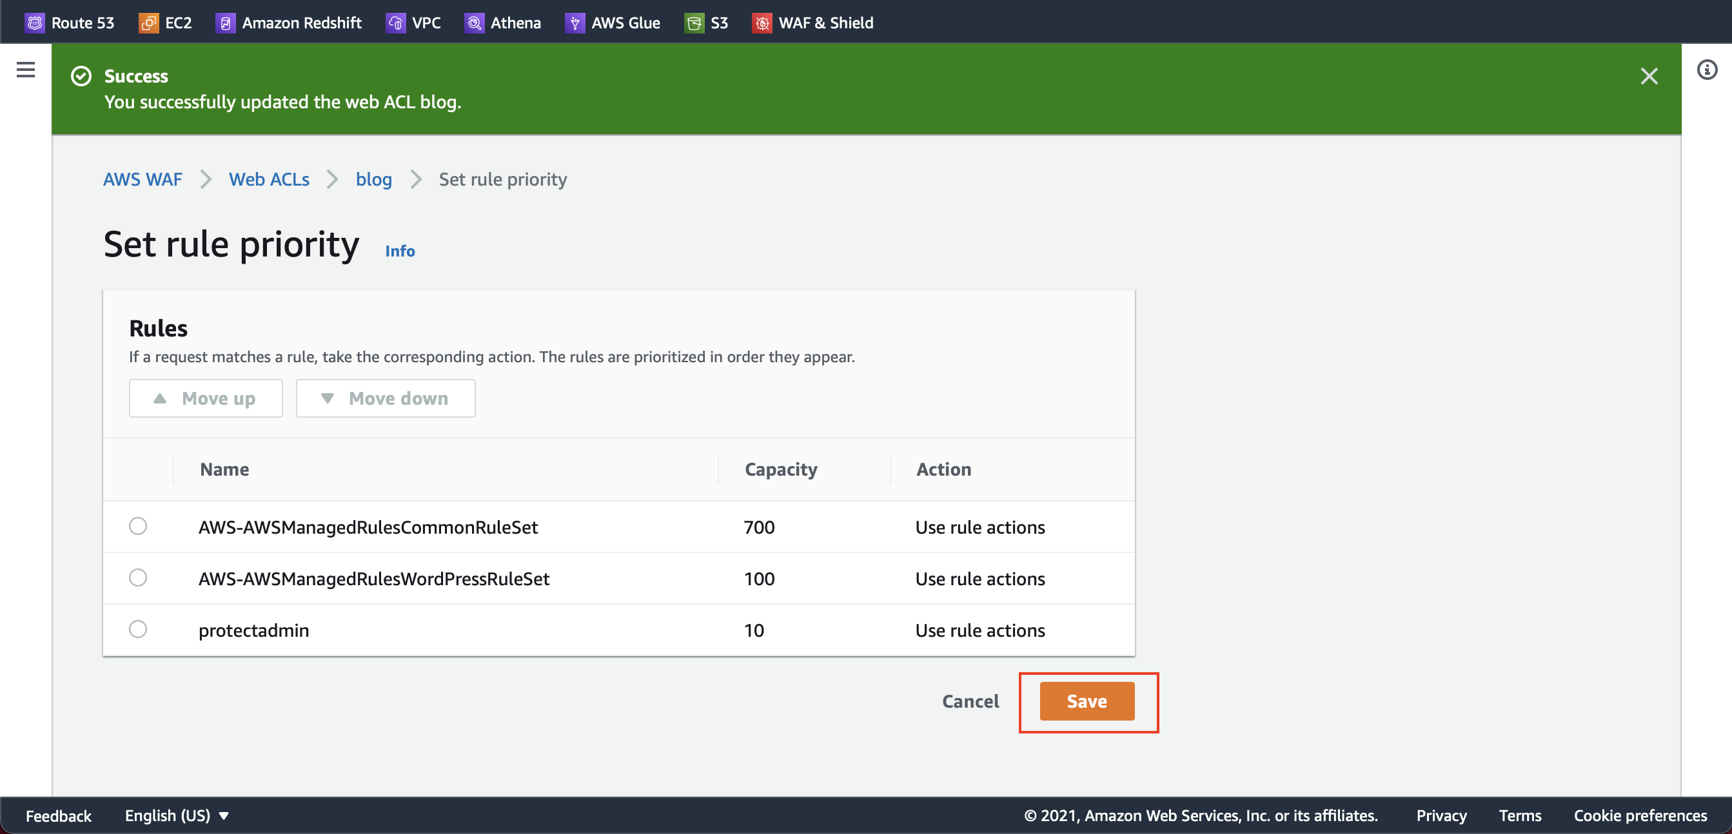The image size is (1732, 834).
Task: Click the Action column header
Action: 943,469
